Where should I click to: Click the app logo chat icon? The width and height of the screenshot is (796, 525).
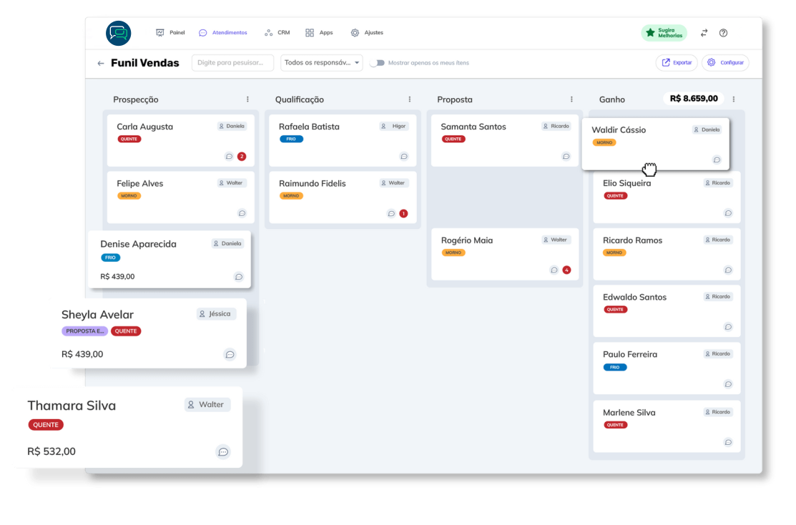(x=119, y=33)
